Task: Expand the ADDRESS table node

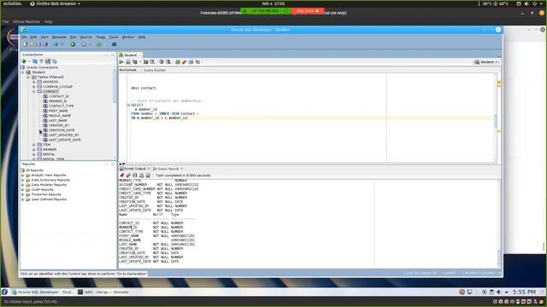Action: point(34,82)
